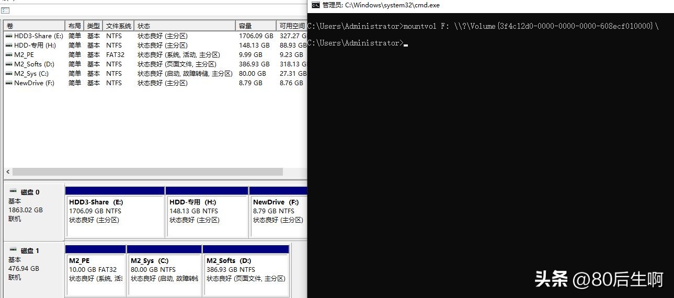Click the 9.23 GB free space cell

(x=291, y=55)
